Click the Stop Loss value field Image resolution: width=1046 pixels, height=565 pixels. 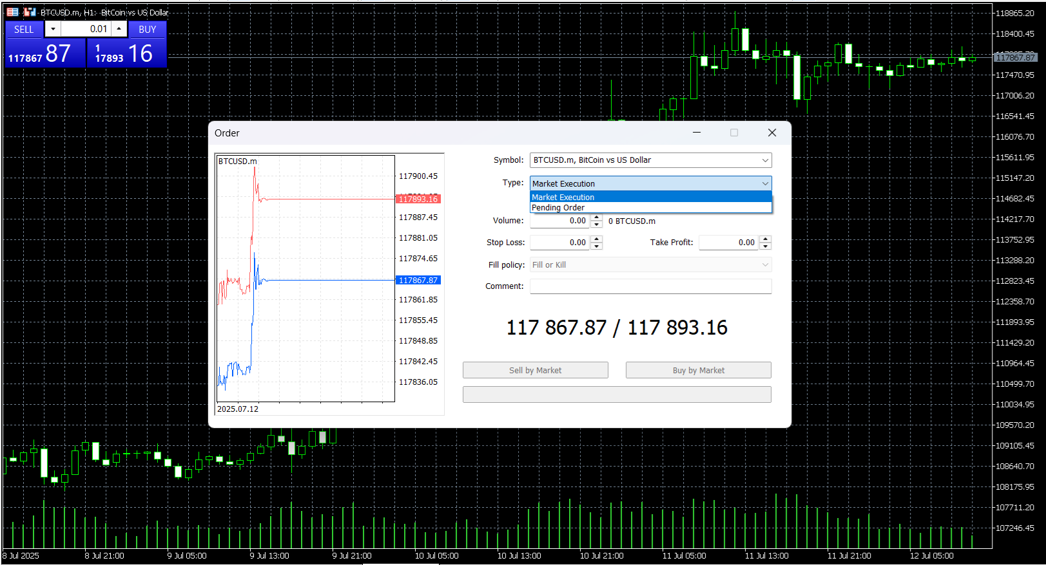point(559,243)
